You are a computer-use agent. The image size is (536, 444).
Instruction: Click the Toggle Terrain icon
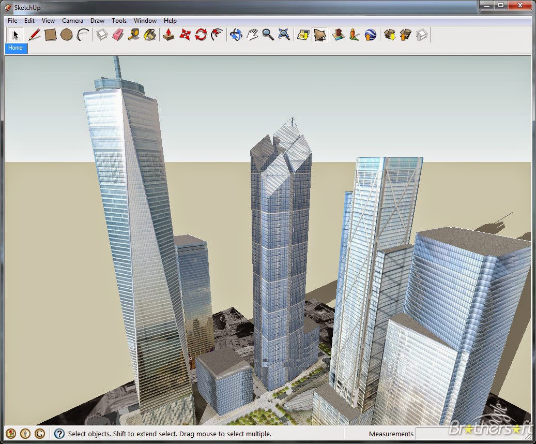point(319,35)
